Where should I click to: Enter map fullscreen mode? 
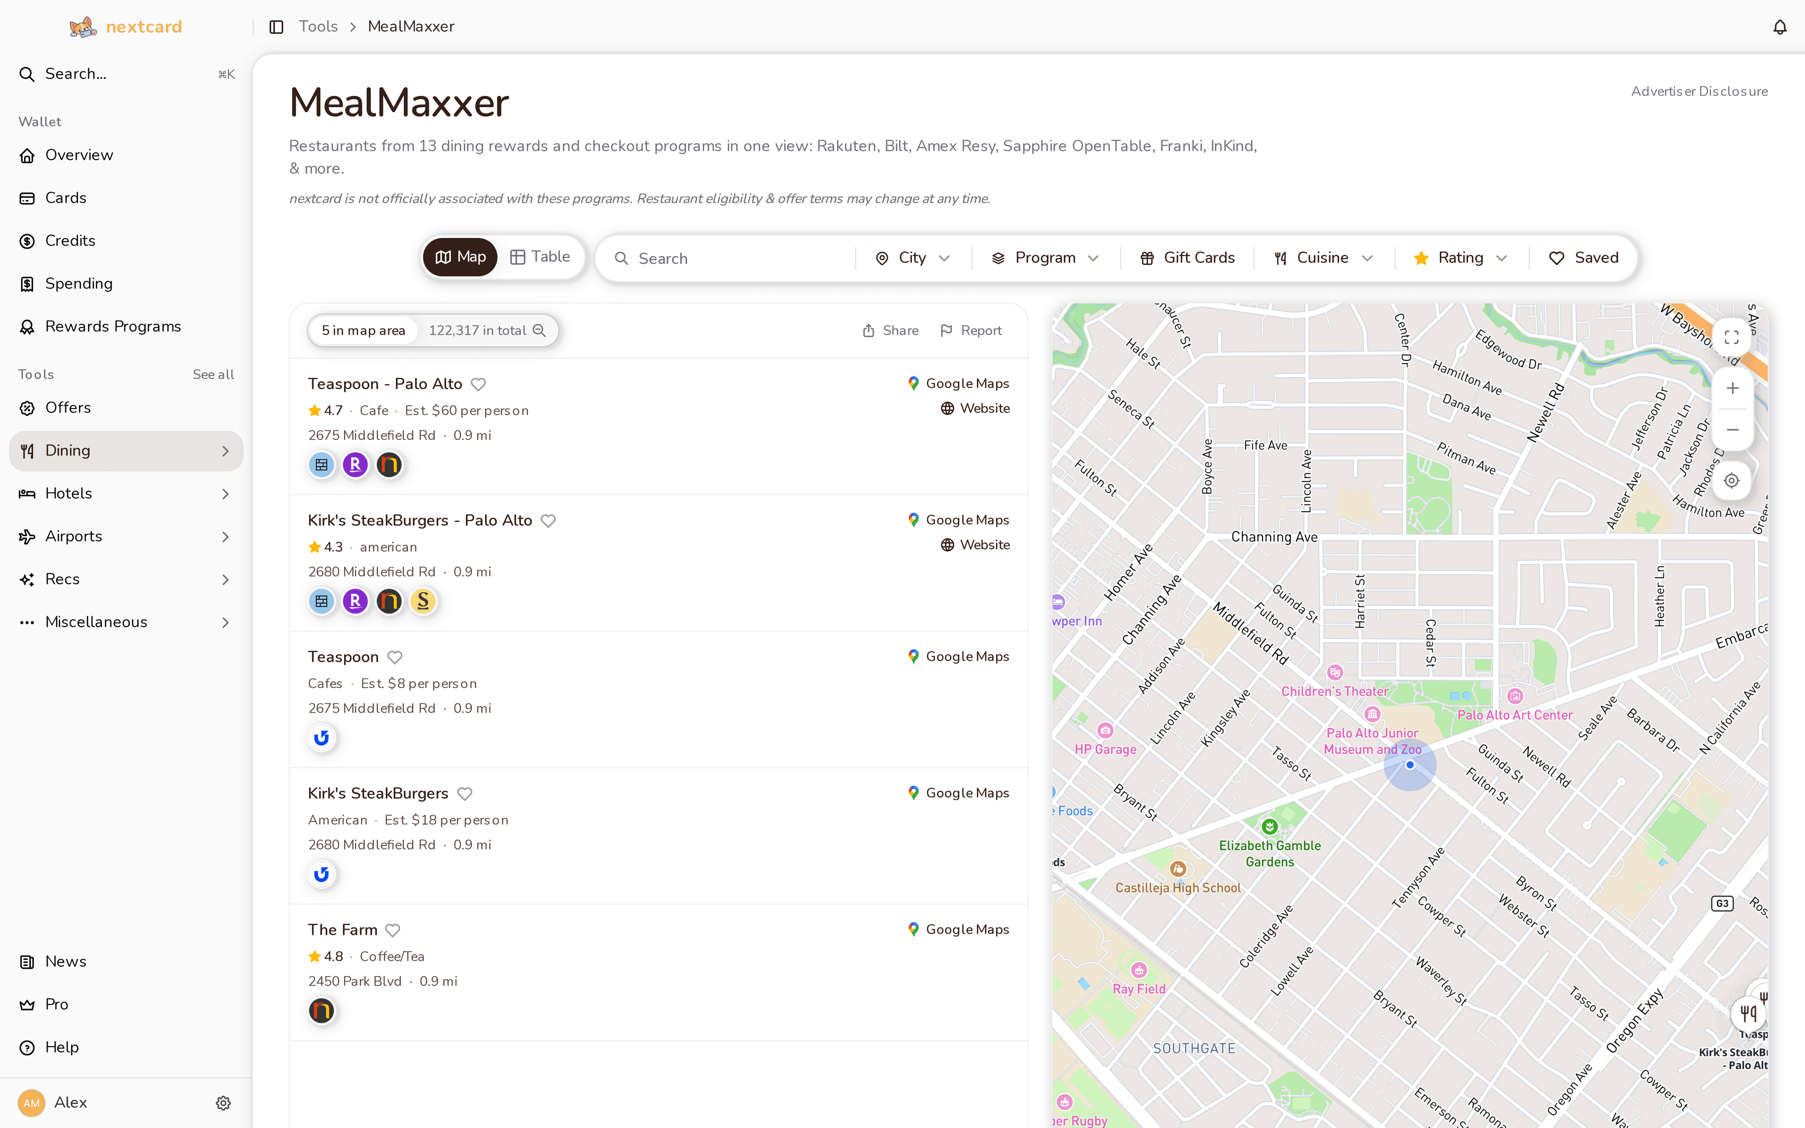(1732, 338)
